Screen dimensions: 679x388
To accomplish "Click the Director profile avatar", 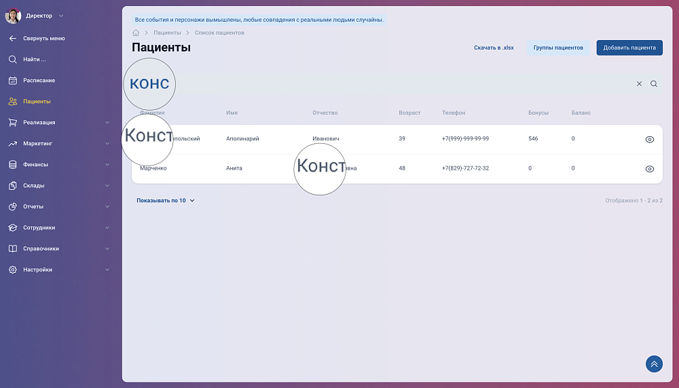I will click(13, 16).
